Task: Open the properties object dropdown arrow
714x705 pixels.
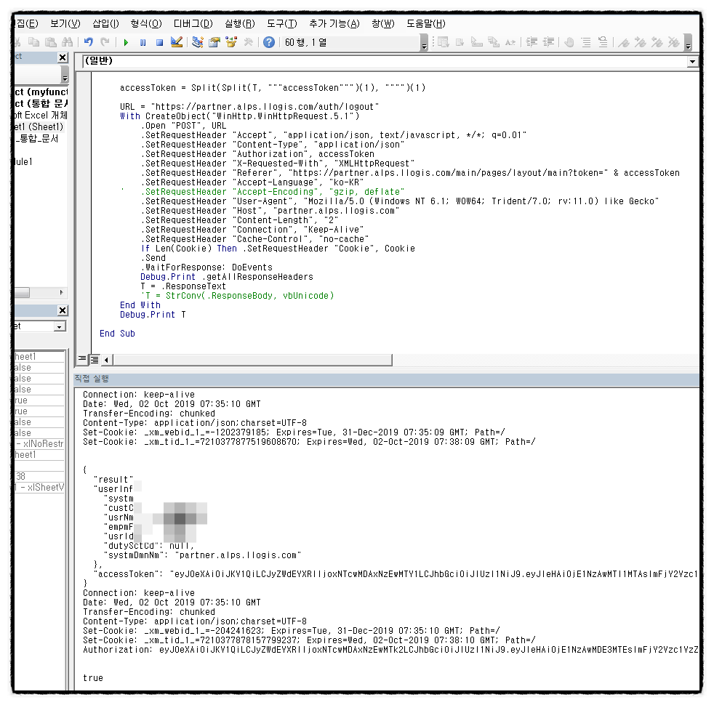Action: pos(59,327)
